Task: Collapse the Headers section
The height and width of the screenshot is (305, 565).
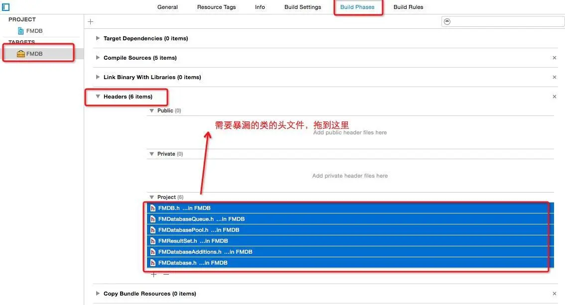Action: click(98, 97)
